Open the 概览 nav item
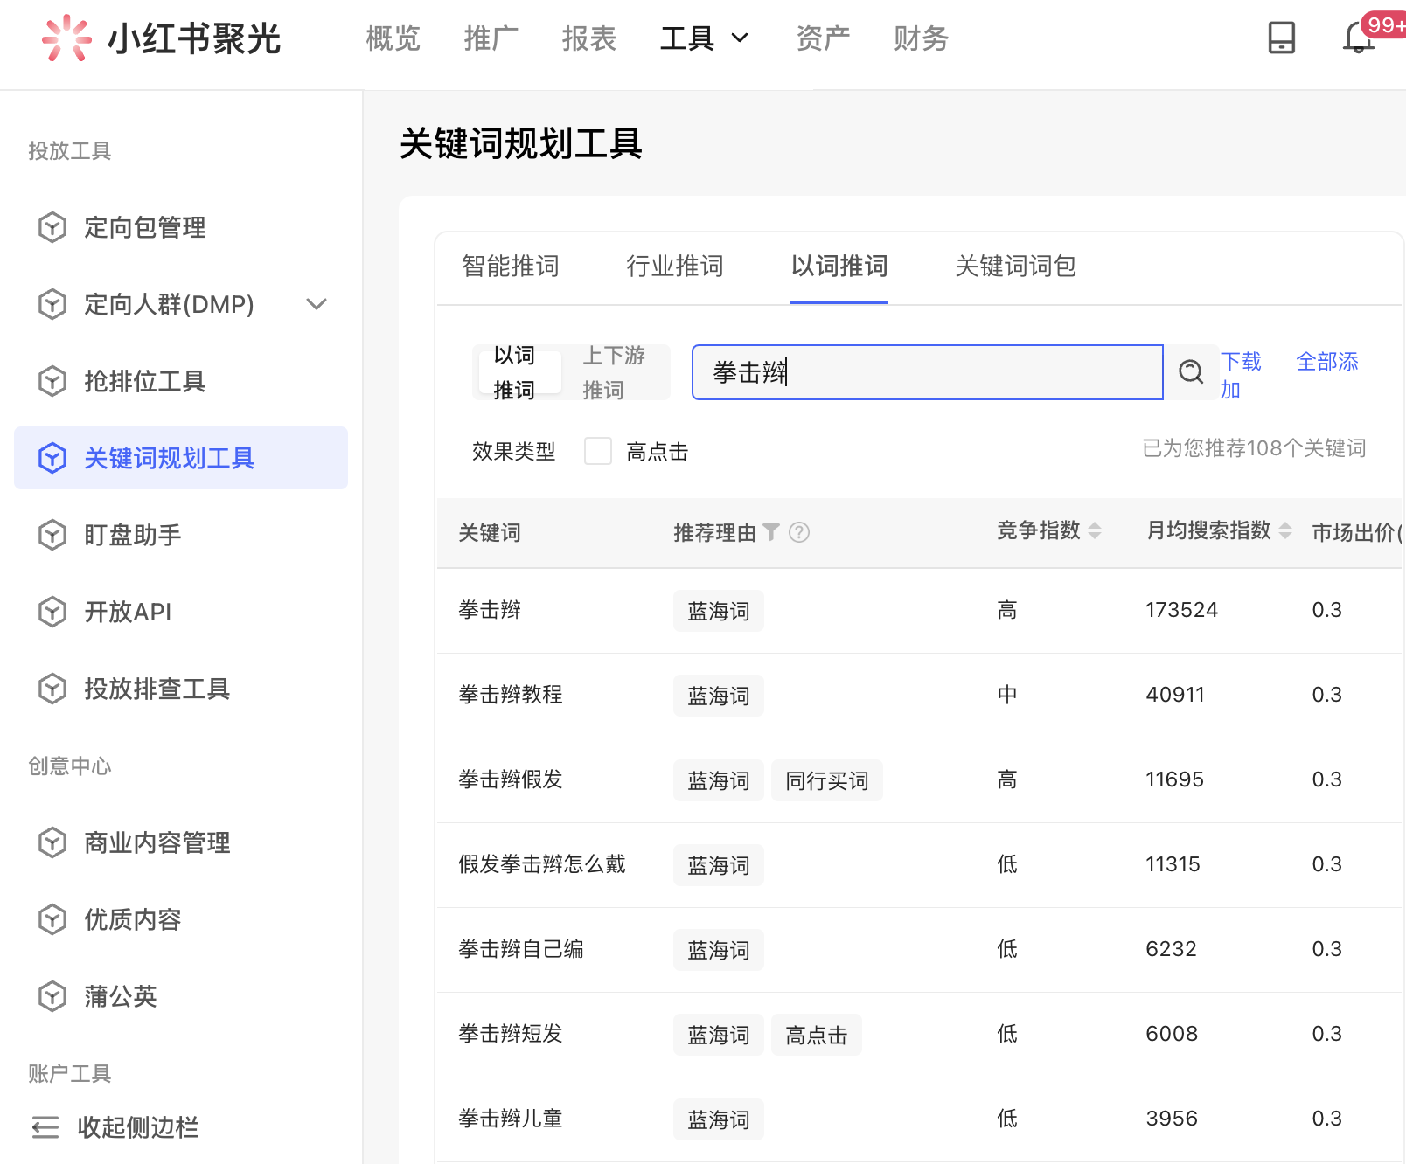 (x=393, y=38)
